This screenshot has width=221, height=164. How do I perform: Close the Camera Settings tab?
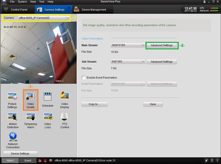pos(69,8)
